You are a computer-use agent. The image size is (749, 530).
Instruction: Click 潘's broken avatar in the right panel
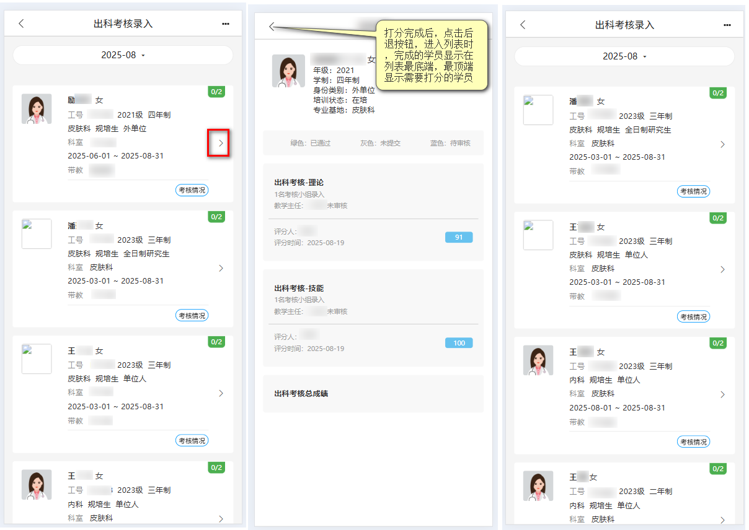click(x=538, y=110)
